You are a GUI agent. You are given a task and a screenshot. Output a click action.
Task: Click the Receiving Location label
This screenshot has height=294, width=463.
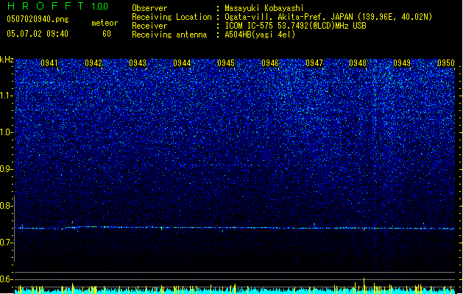[172, 17]
